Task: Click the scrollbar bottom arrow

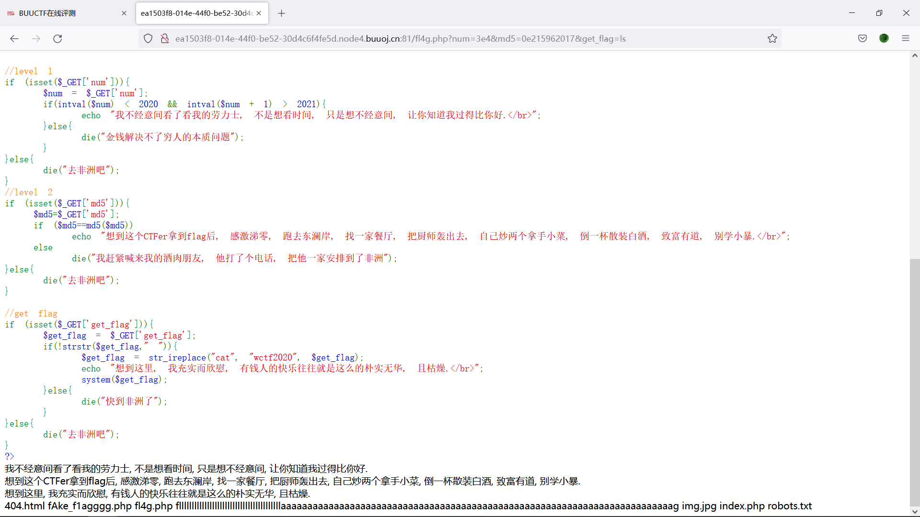Action: (915, 512)
